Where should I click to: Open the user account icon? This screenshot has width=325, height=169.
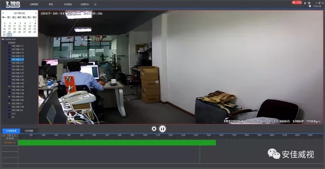305,3
